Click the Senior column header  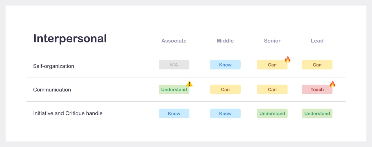coord(272,41)
